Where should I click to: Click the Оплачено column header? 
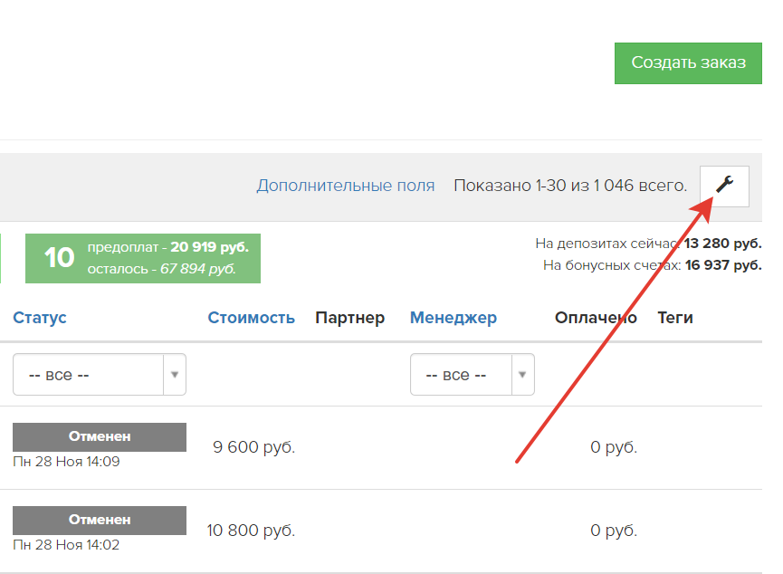pos(596,318)
